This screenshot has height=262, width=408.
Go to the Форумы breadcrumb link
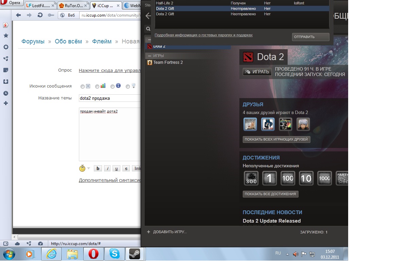pyautogui.click(x=33, y=41)
